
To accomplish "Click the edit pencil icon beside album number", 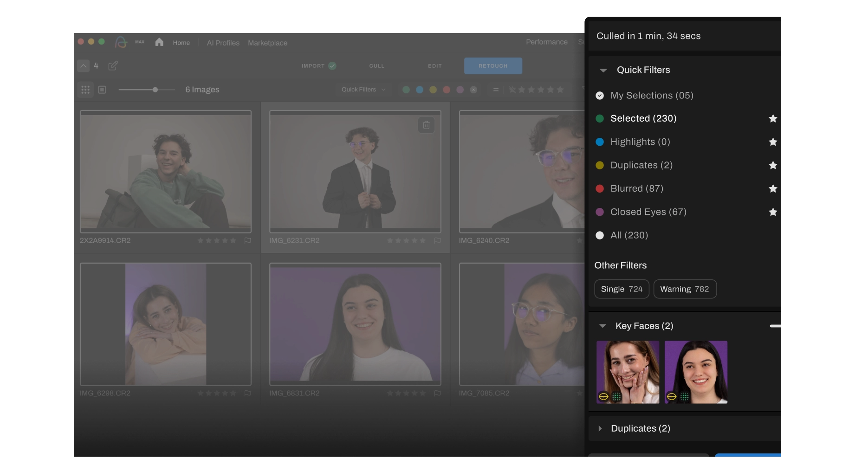I will point(113,66).
